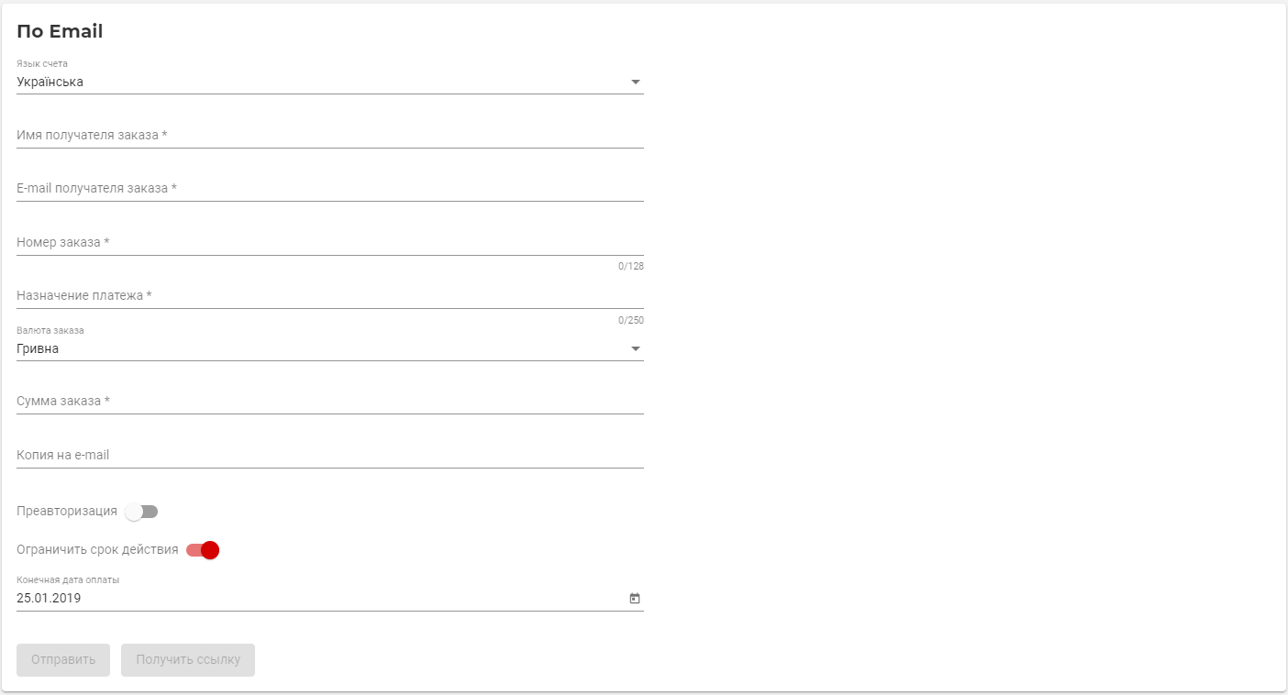This screenshot has height=695, width=1288.
Task: Click the Сумма заказа input field
Action: [x=329, y=402]
